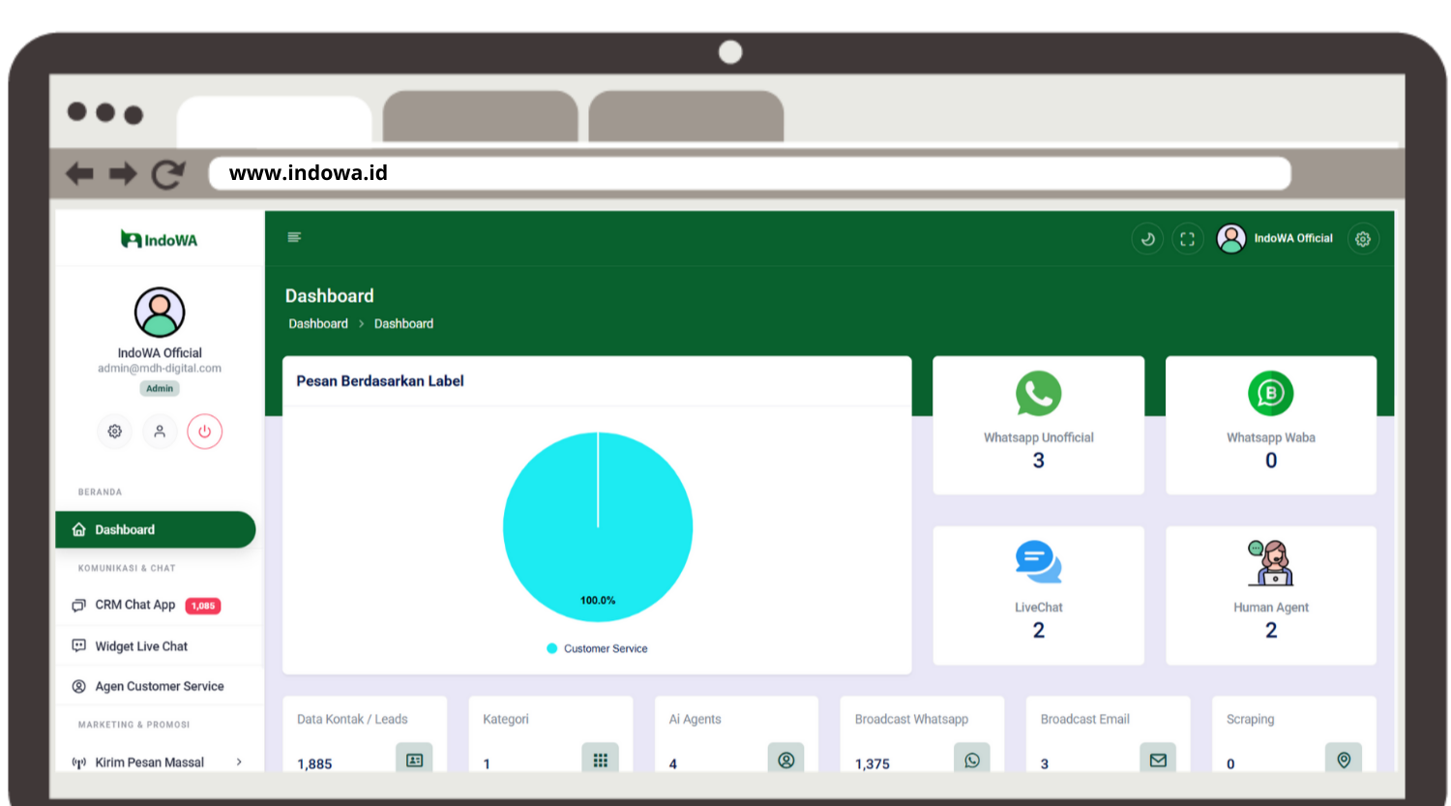Open sidebar user profile person icon
1451x806 pixels.
coord(160,432)
